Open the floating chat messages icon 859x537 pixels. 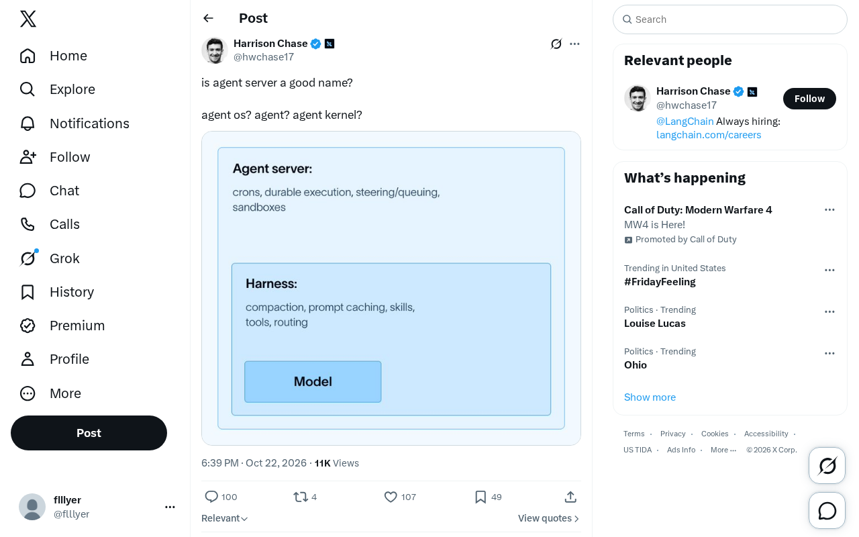[x=827, y=511]
